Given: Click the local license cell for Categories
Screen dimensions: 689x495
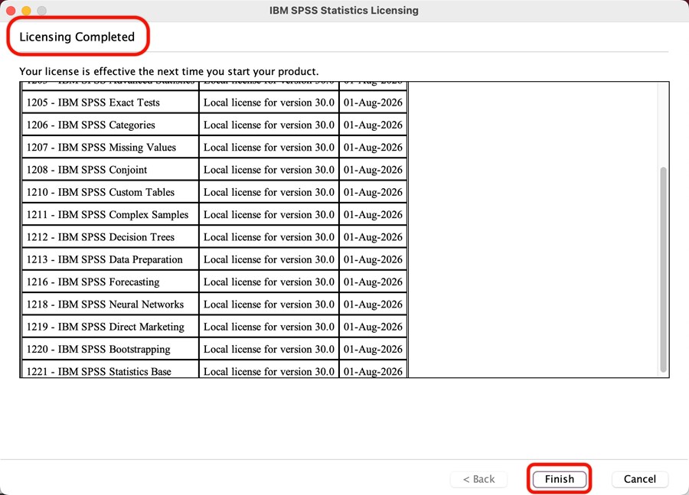Looking at the screenshot, I should 269,125.
